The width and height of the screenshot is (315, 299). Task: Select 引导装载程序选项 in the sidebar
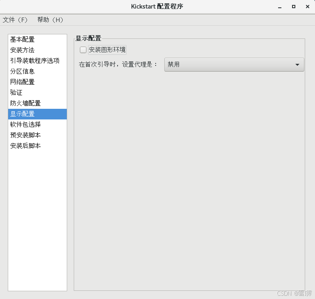(x=37, y=61)
